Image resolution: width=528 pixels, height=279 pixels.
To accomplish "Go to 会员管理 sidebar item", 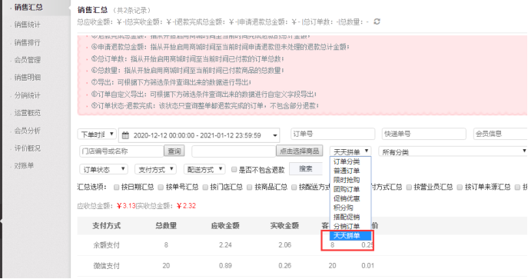I will (27, 60).
